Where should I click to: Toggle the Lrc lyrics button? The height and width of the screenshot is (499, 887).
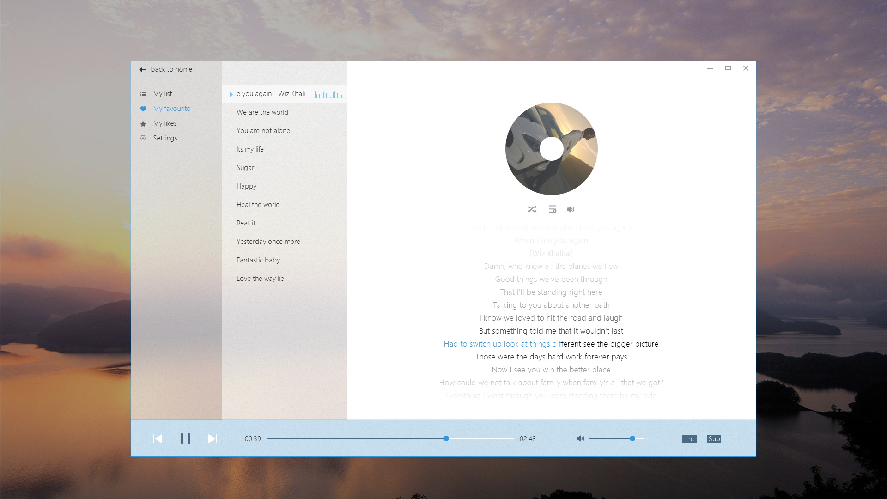(x=689, y=439)
